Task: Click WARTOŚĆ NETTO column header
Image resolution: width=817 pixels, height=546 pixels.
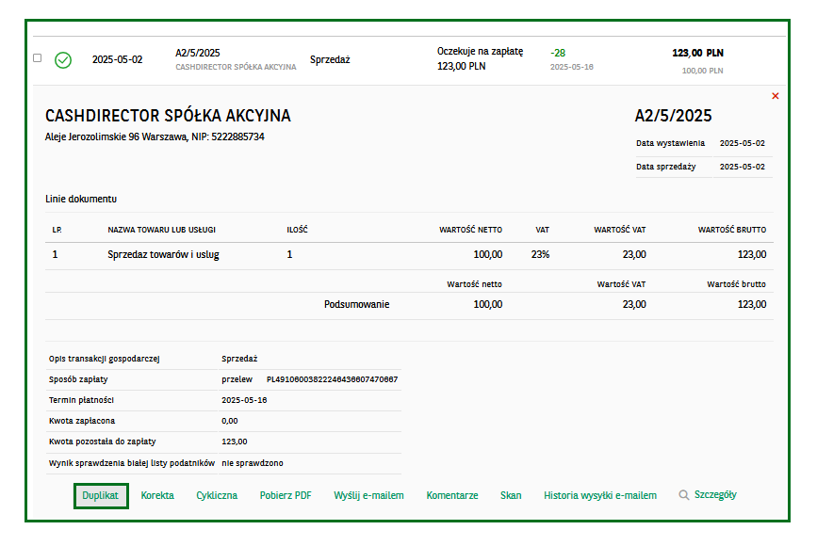Action: pyautogui.click(x=470, y=230)
